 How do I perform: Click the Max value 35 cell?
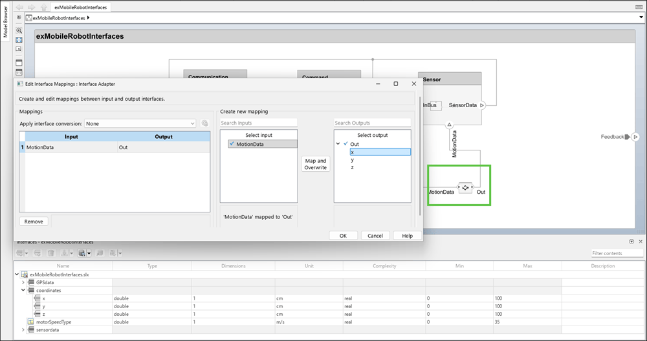527,322
